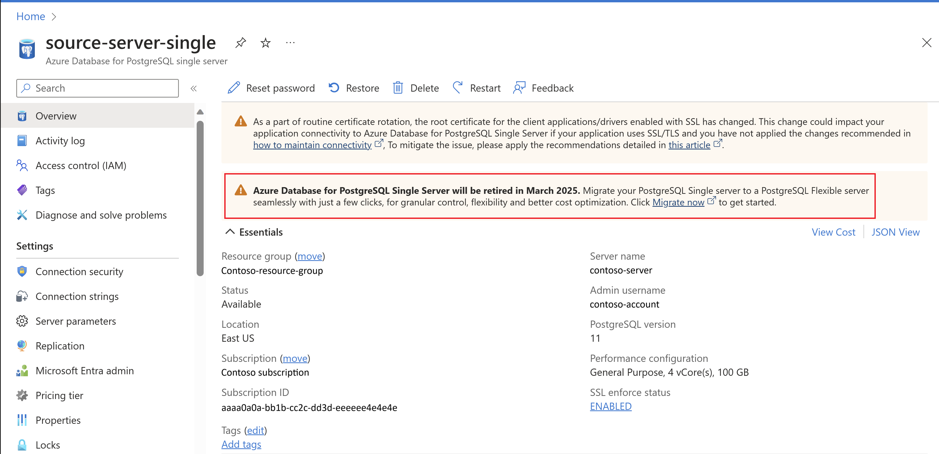
Task: Click the Migrate now link
Action: pyautogui.click(x=678, y=202)
